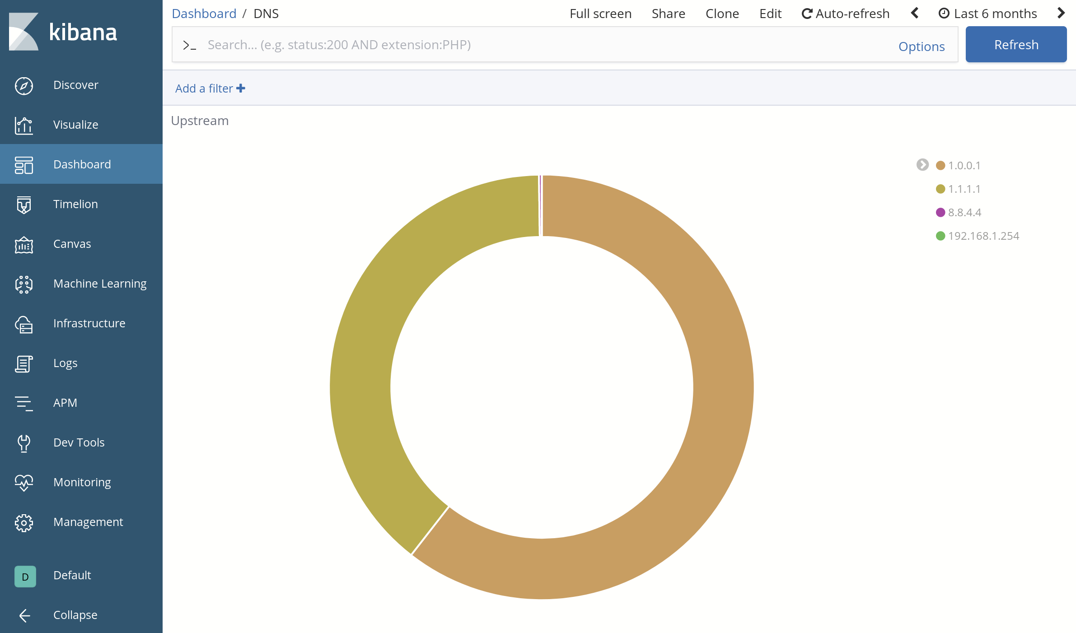The width and height of the screenshot is (1076, 633).
Task: Toggle 1.1.1.1 legend color dot
Action: [x=940, y=189]
